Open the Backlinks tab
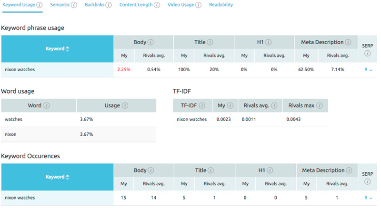 click(94, 5)
